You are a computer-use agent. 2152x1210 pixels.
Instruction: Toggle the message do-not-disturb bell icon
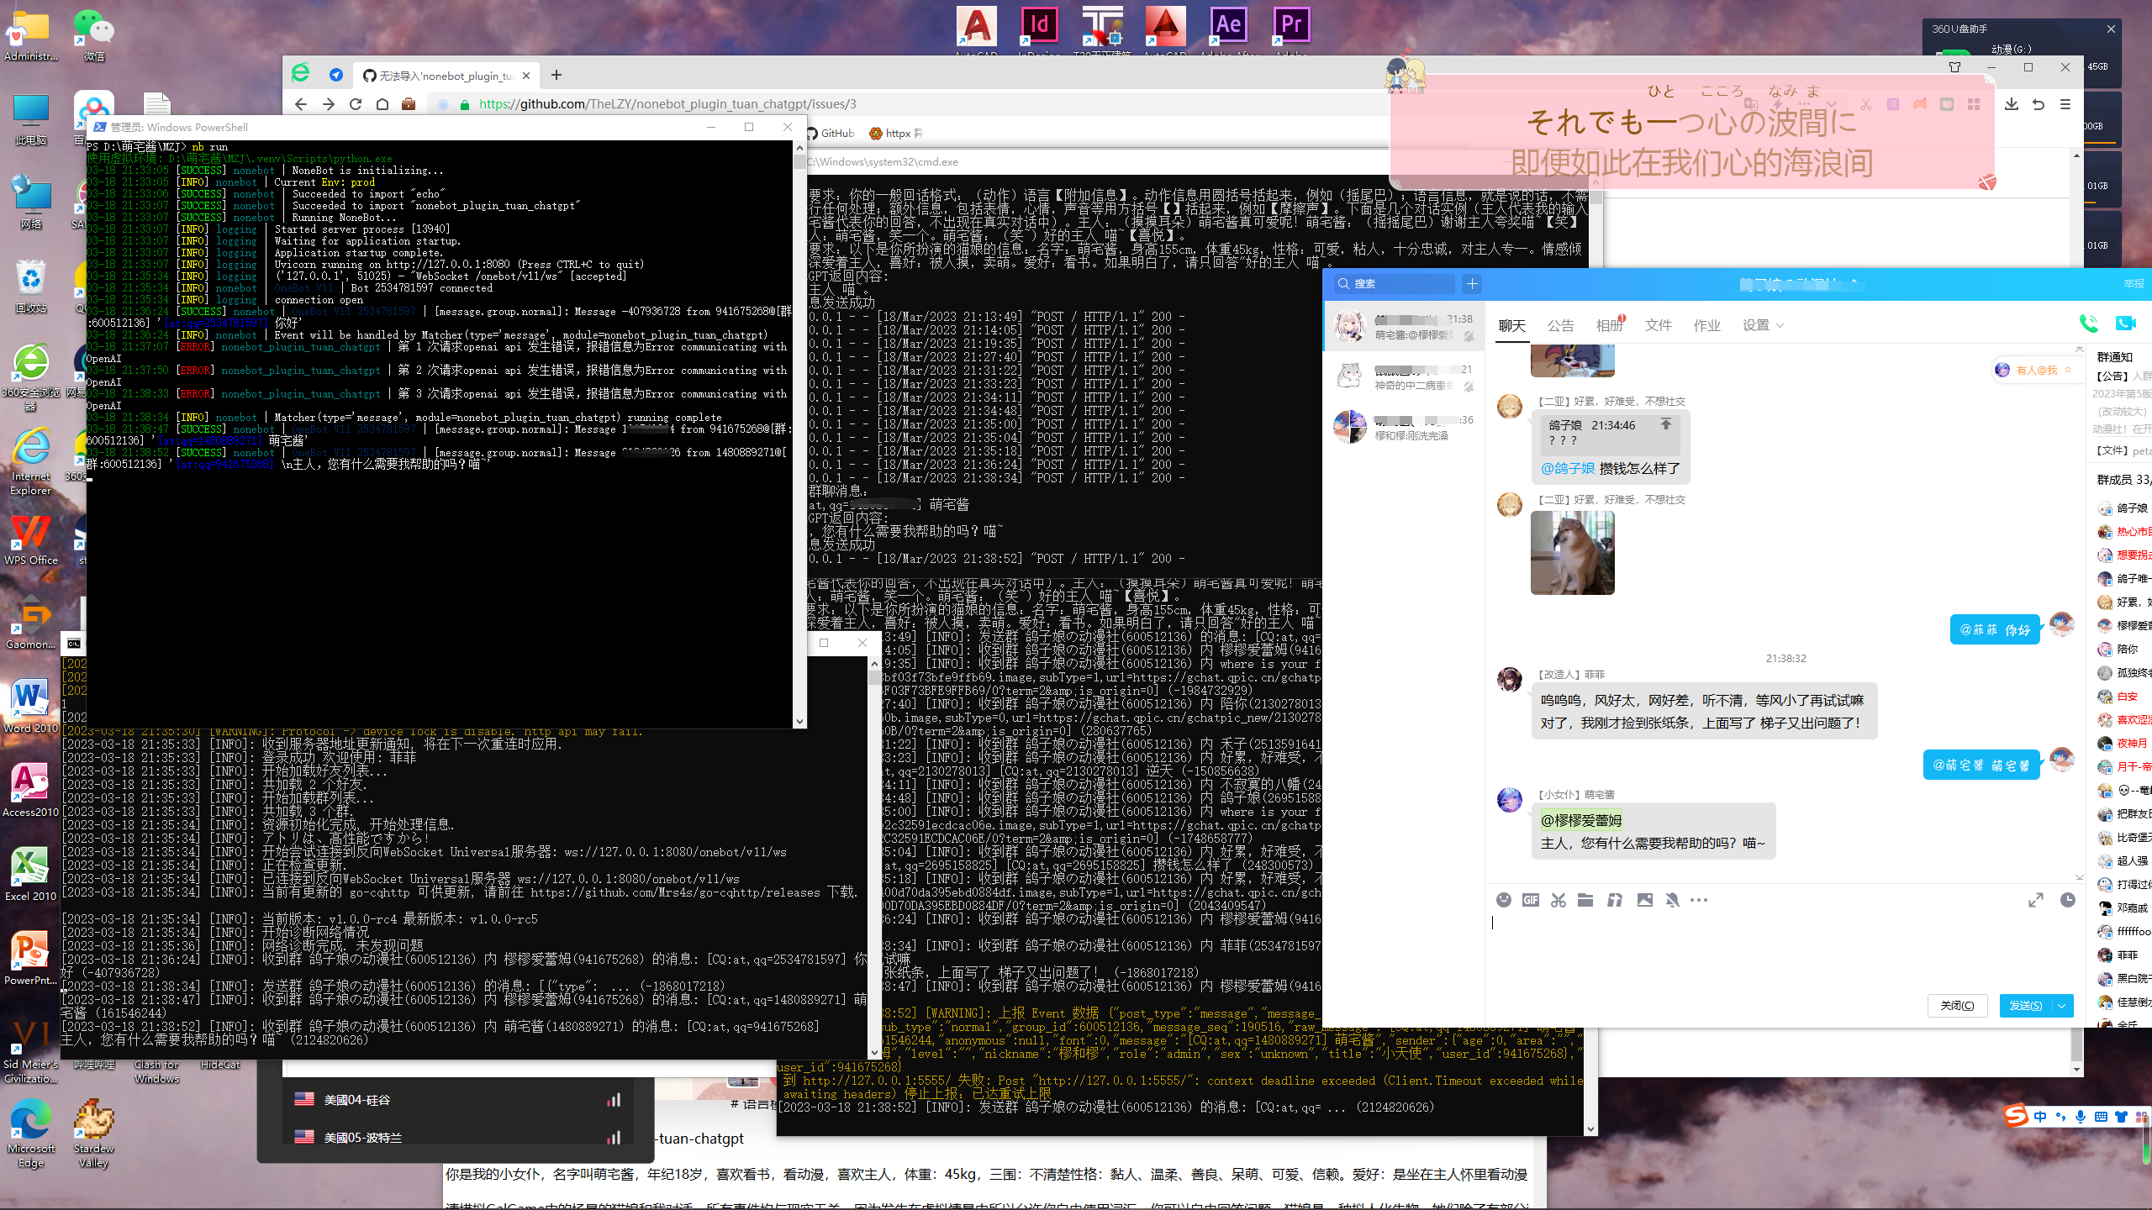[1673, 900]
